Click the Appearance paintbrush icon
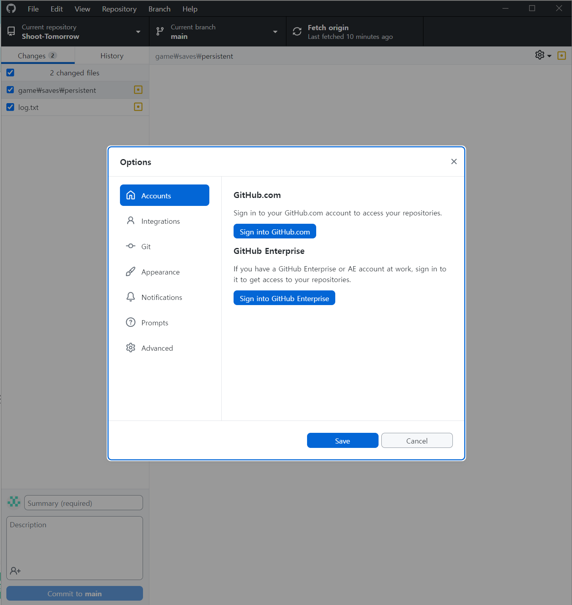The height and width of the screenshot is (605, 572). tap(131, 271)
